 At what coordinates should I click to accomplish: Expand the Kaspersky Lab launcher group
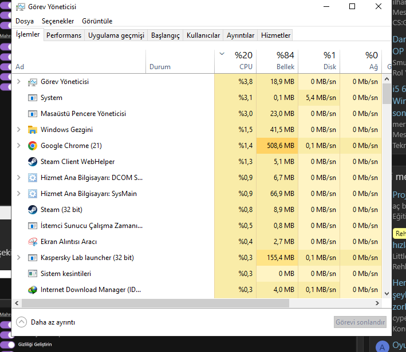(19, 258)
